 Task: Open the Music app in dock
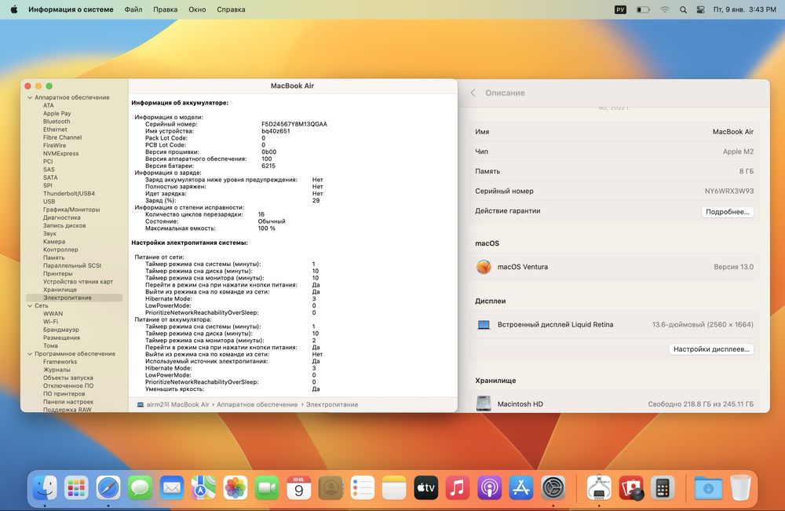[x=458, y=487]
